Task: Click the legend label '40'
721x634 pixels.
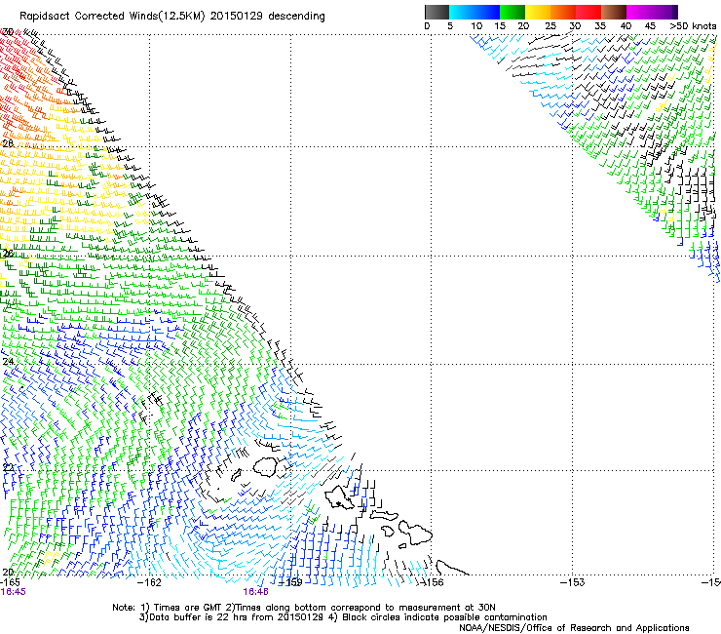Action: point(626,26)
